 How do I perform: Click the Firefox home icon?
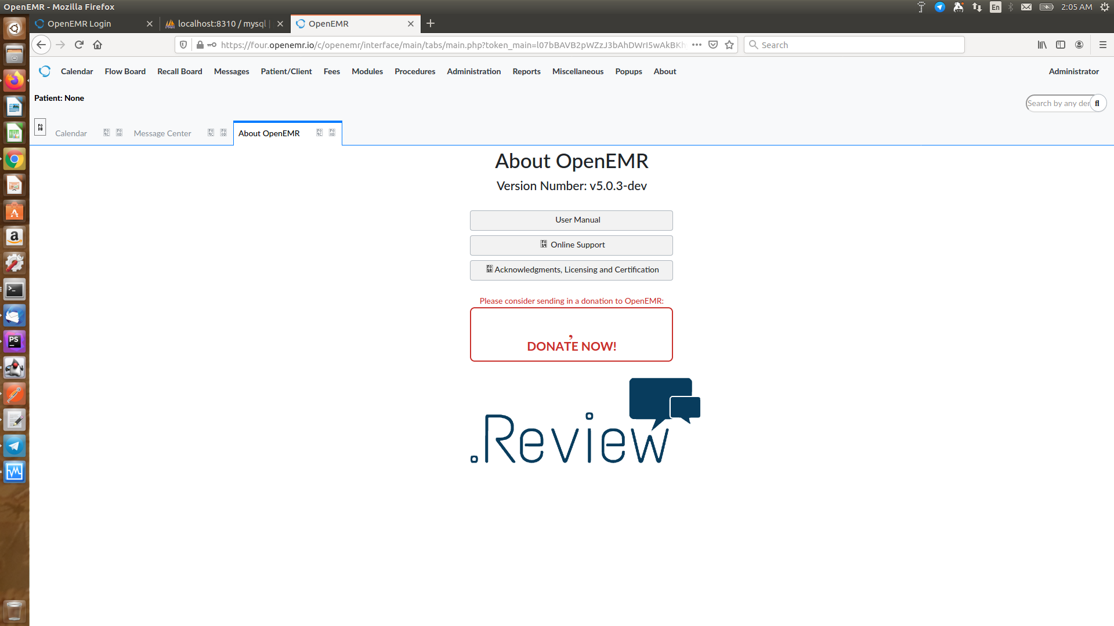point(97,45)
